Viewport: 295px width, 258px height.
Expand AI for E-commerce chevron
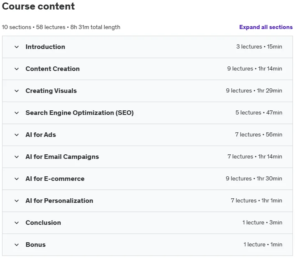click(x=17, y=179)
